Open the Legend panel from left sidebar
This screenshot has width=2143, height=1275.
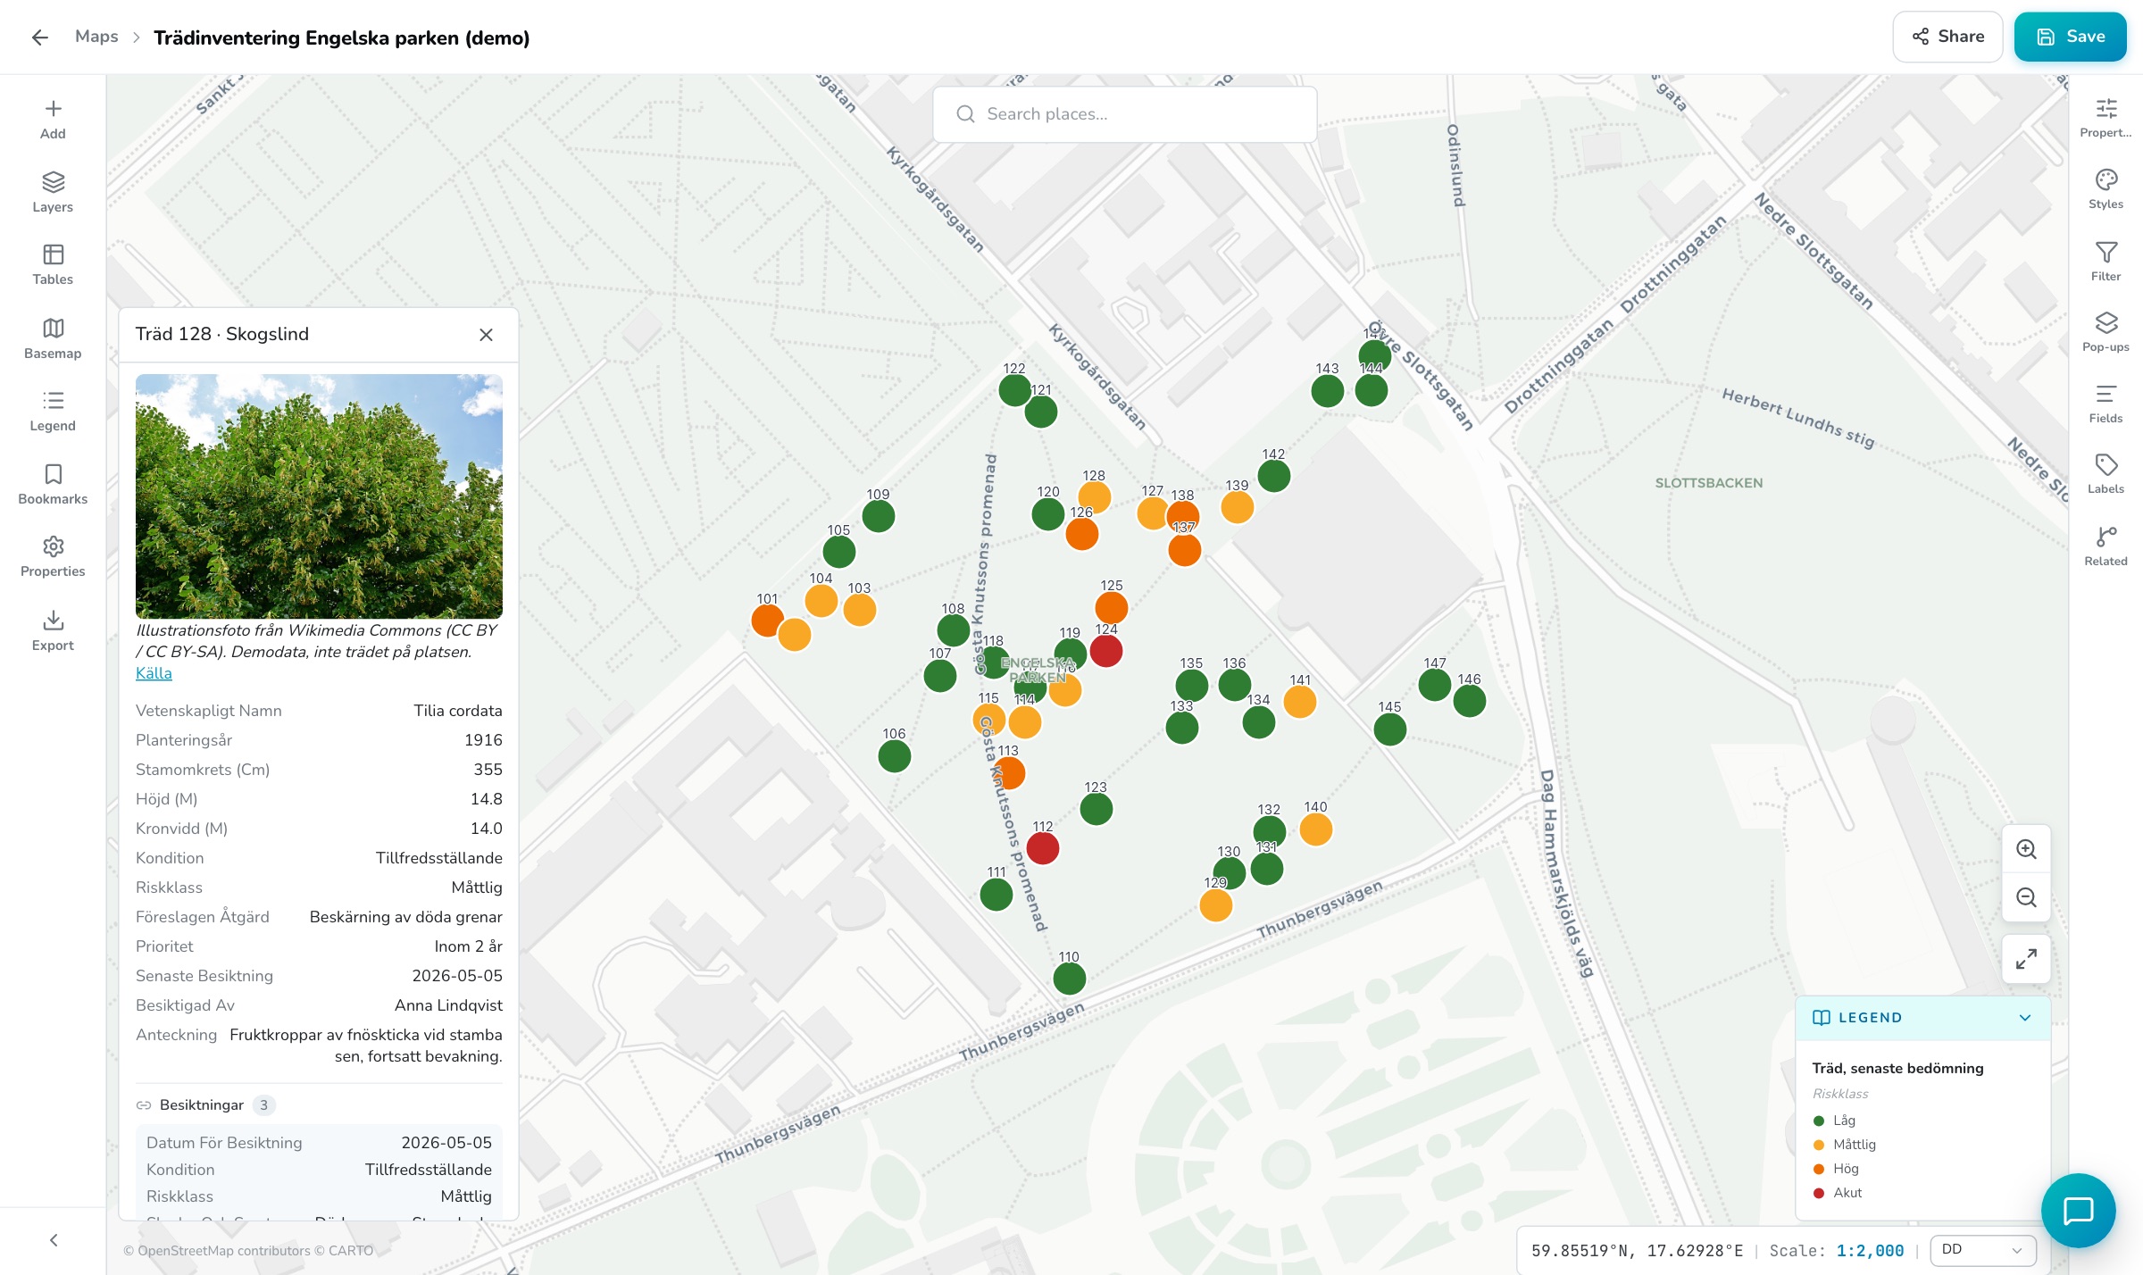53,411
